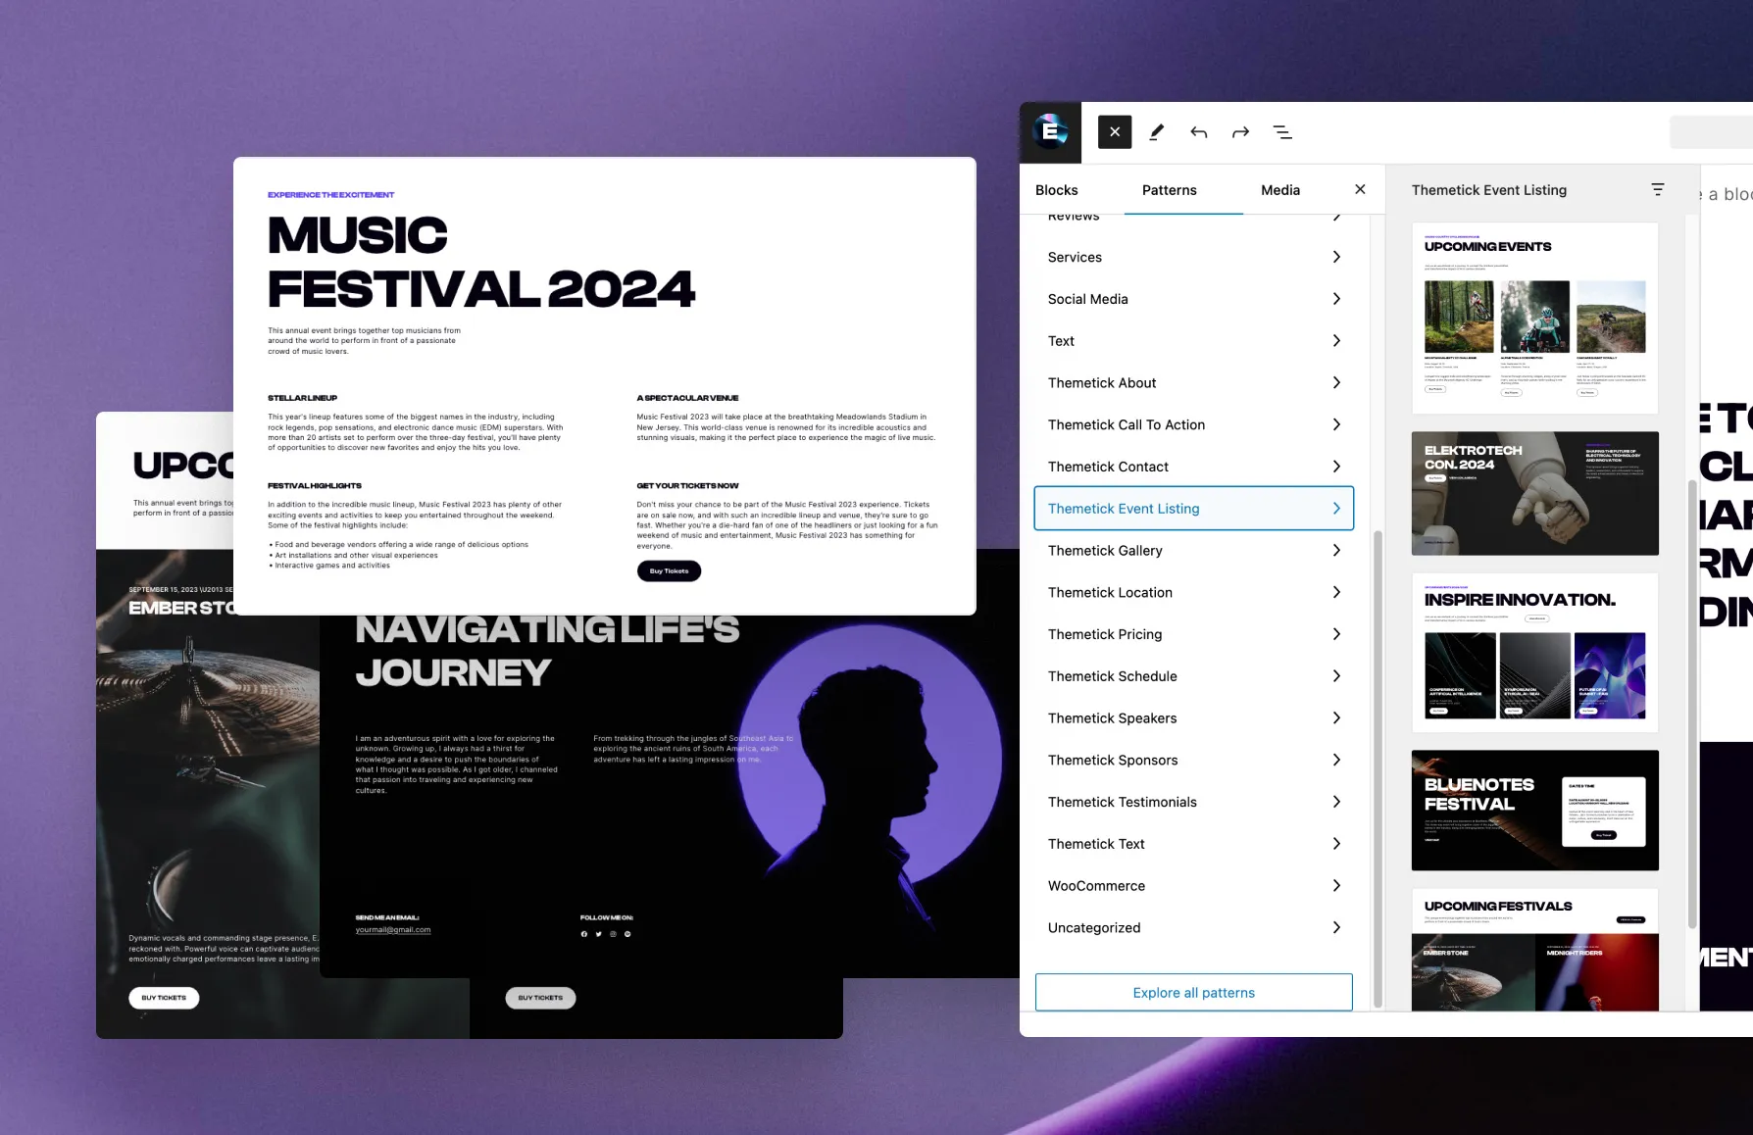Select the pencil Tools icon
This screenshot has height=1135, width=1753.
pos(1157,132)
